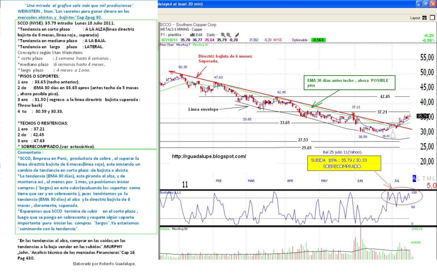
Task: Select the M timeframe letter
Action: click(429, 178)
